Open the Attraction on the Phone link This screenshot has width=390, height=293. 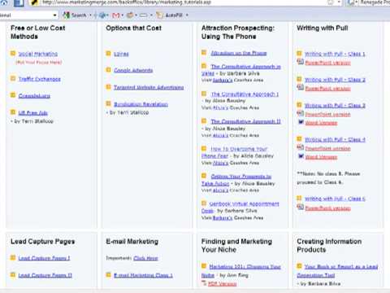(239, 53)
